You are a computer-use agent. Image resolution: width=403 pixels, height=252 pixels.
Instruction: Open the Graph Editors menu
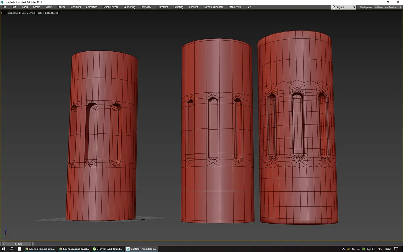pos(111,7)
